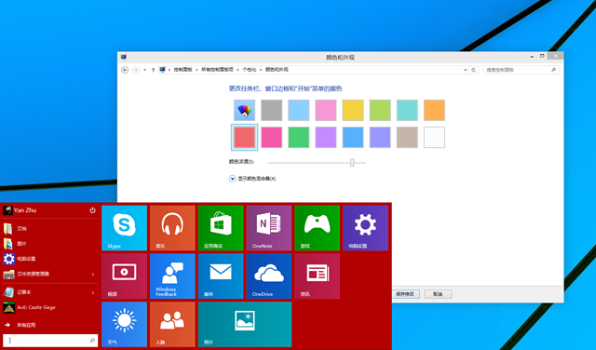596x350 pixels.
Task: Select the blue swatch in second row
Action: 353,137
